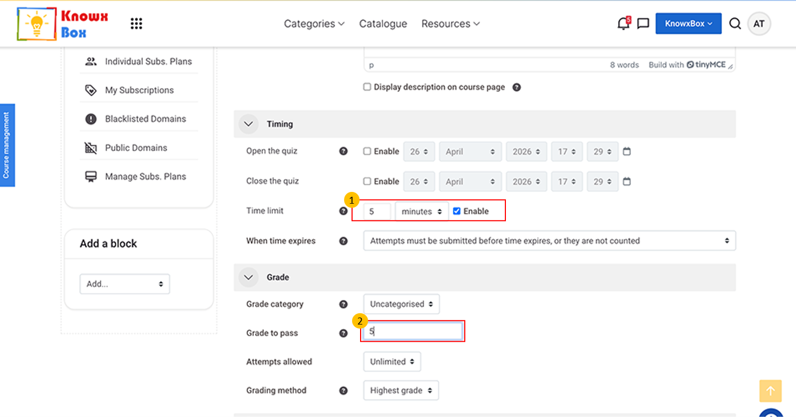Open calendar picker for Close the quiz
The width and height of the screenshot is (796, 417).
click(627, 181)
